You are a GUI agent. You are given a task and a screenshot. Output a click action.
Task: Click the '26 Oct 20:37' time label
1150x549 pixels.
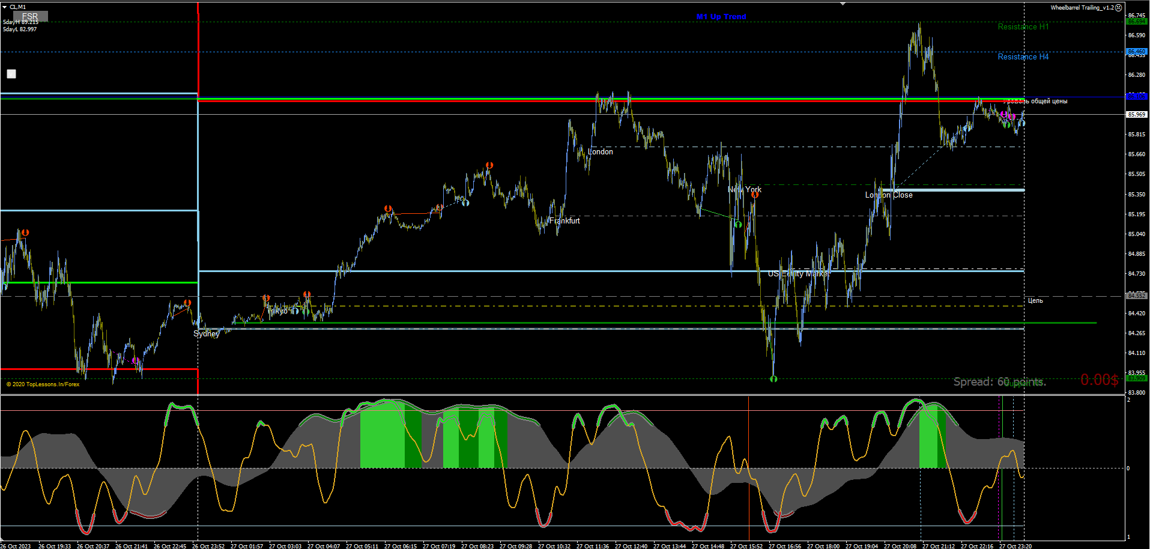[93, 546]
